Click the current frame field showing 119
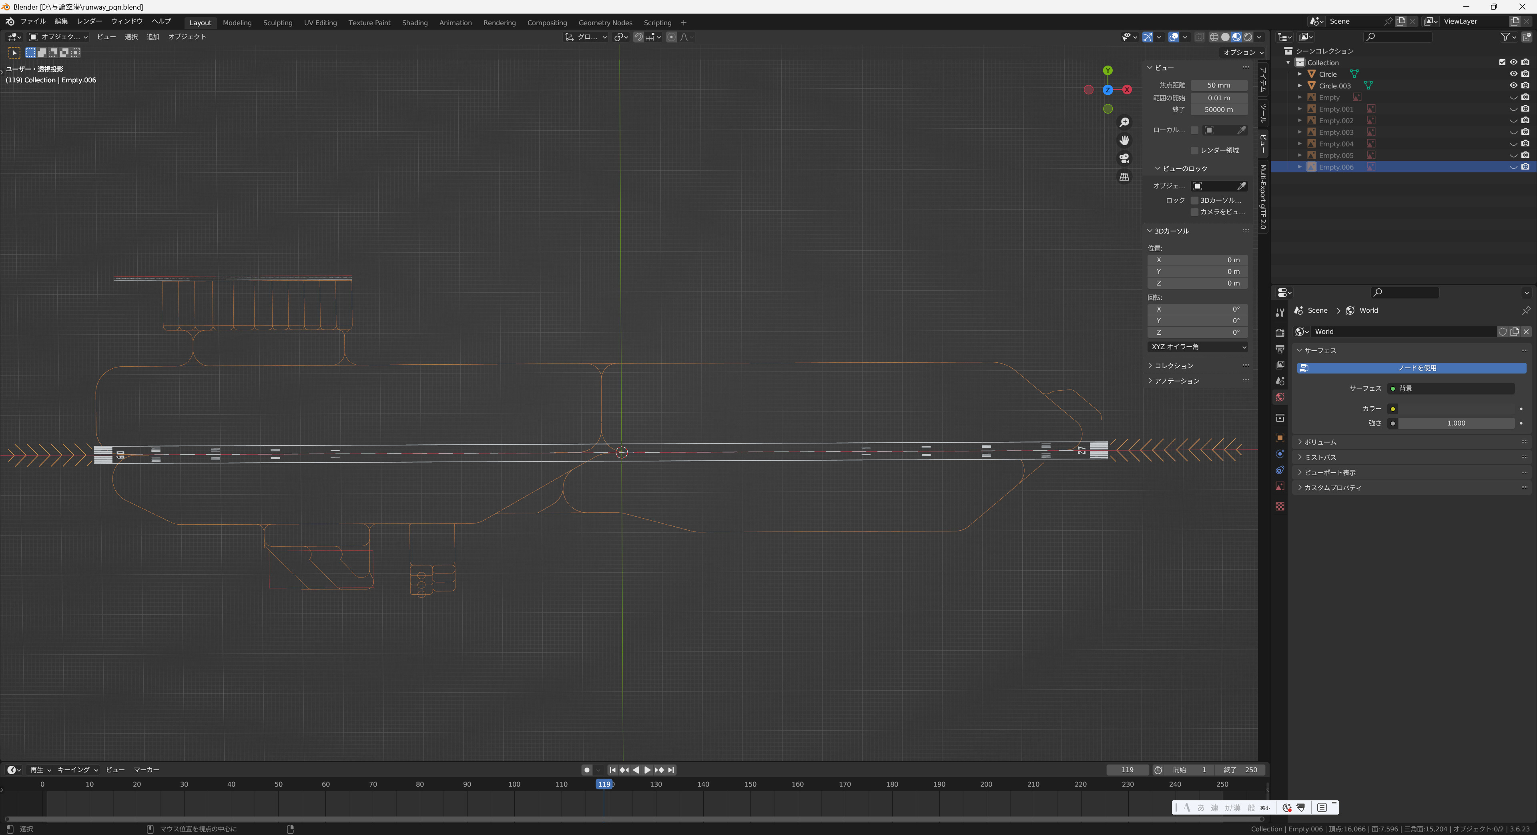 [x=1127, y=770]
